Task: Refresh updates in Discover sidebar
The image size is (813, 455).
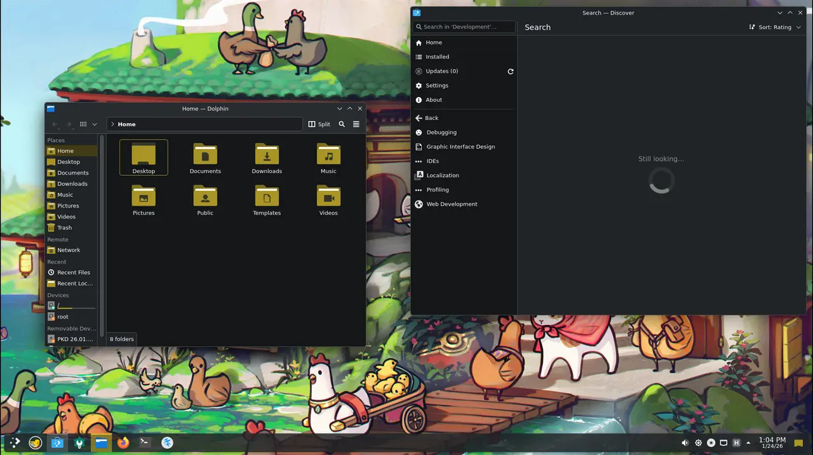Action: pos(510,72)
